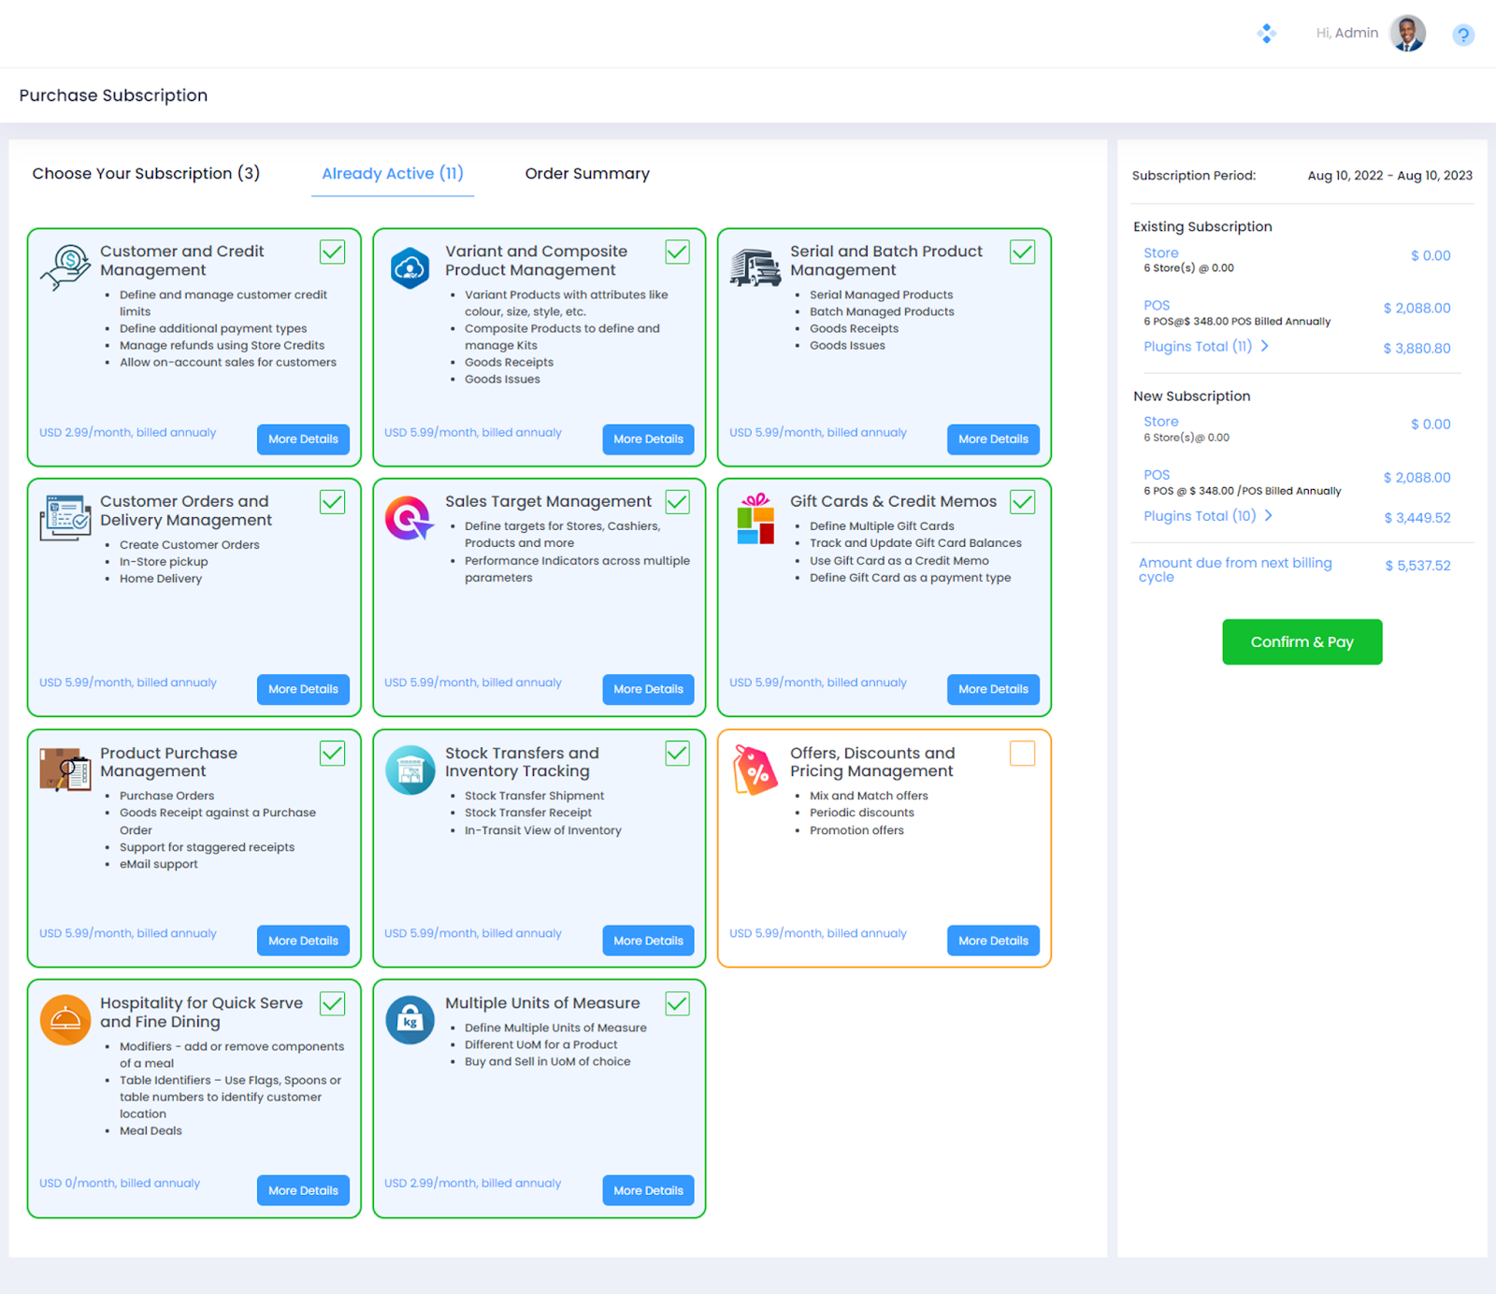1496x1294 pixels.
Task: Click the Multiple Units of Measure kg icon
Action: coord(410,1020)
